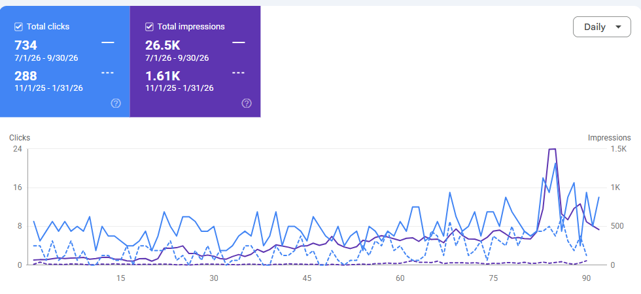Click the 1.5K label on impressions axis
Image resolution: width=641 pixels, height=294 pixels.
[619, 149]
